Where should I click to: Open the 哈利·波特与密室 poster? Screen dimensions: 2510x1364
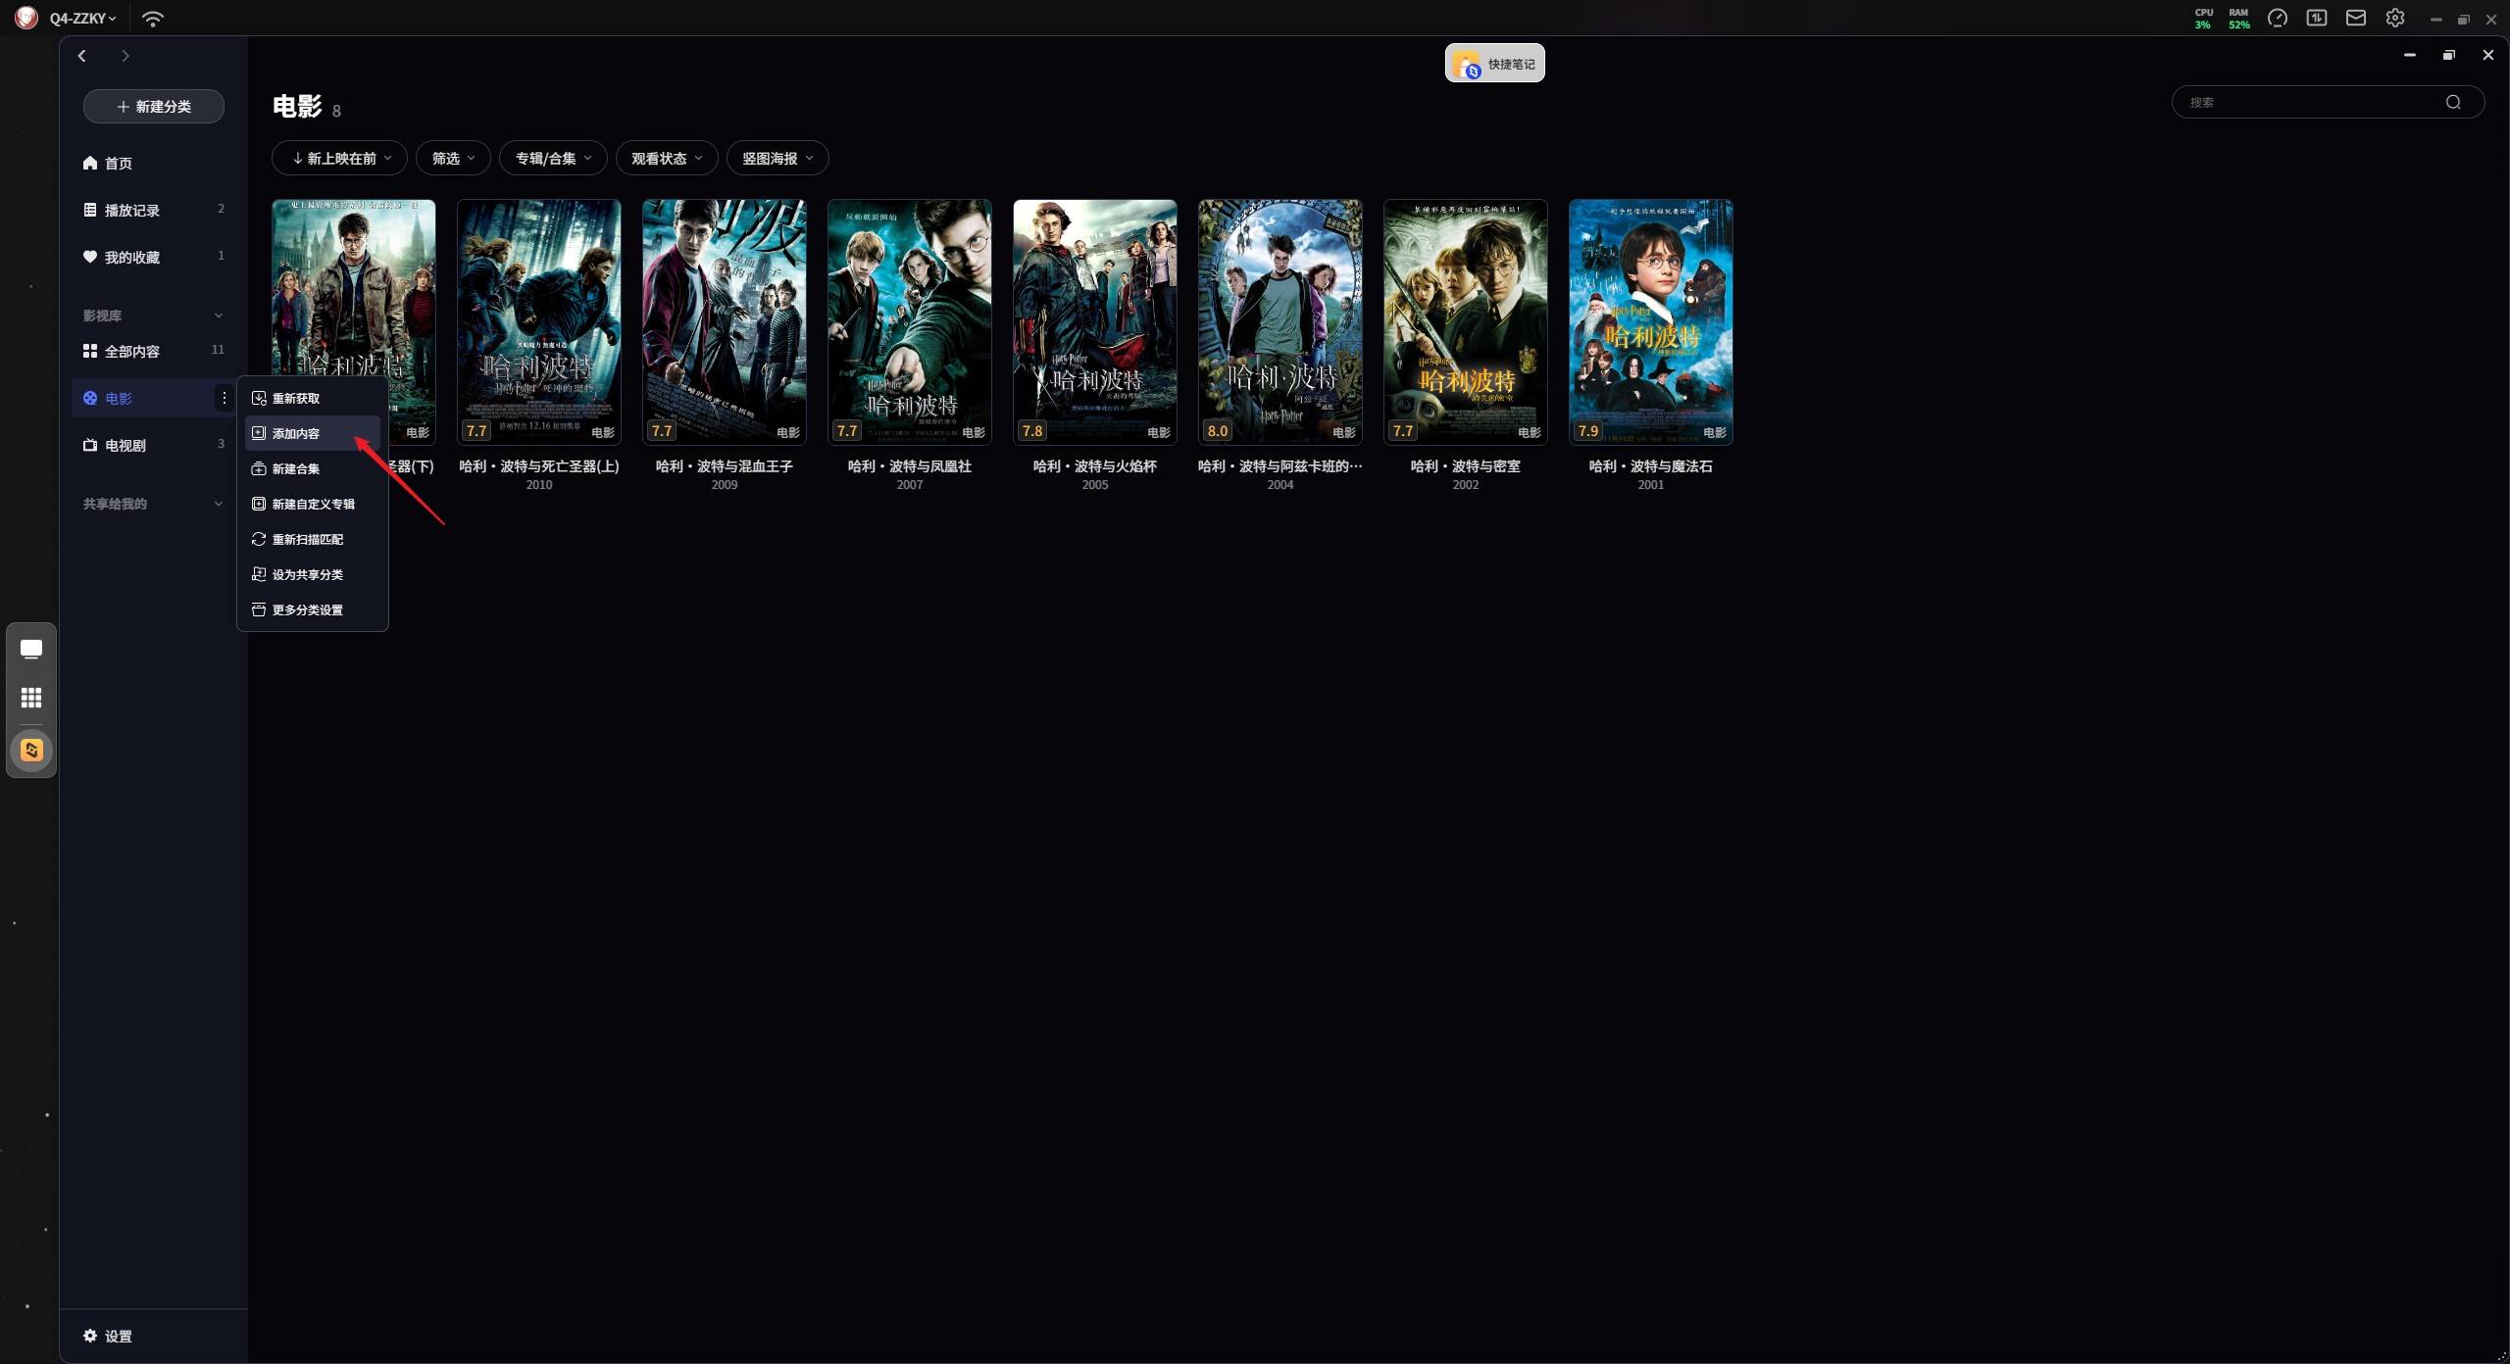(x=1465, y=322)
